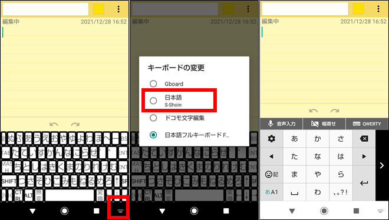This screenshot has width=389, height=220.
Task: Expand the side panel chevron beside S-Shoin keyboard
Action: pos(382,165)
